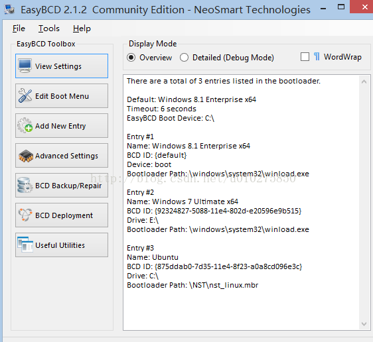Image resolution: width=373 pixels, height=342 pixels.
Task: Click the gear-plus icon on Add New Entry
Action: 25,125
